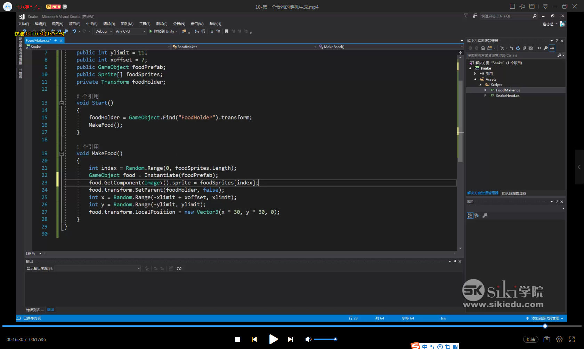Seek on the video progress bar
This screenshot has width=584, height=349.
pos(291,326)
